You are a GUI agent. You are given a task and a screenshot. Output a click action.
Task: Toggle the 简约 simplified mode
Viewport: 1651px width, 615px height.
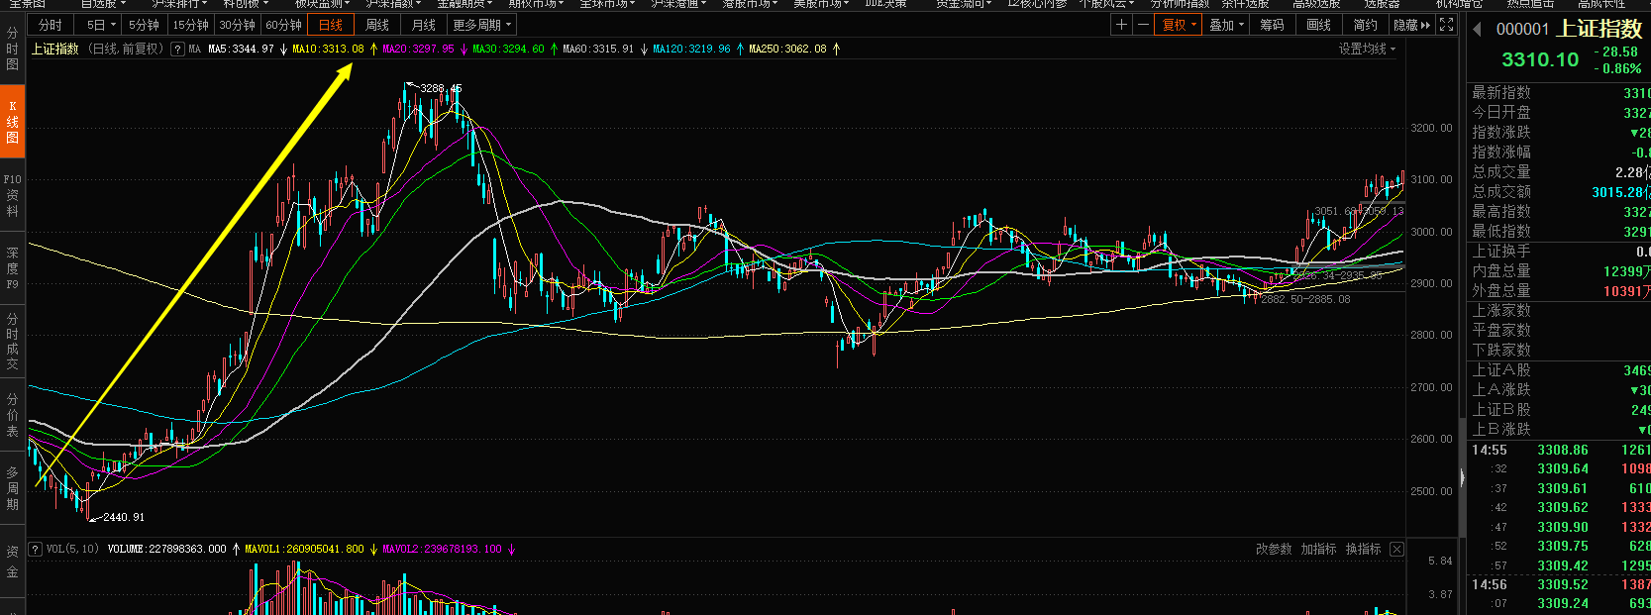tap(1365, 25)
